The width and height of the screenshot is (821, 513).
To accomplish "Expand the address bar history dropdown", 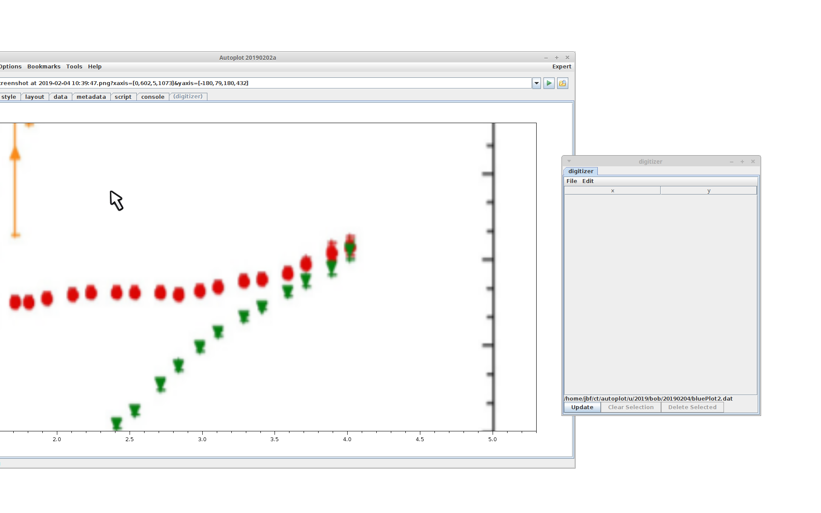I will [x=537, y=83].
